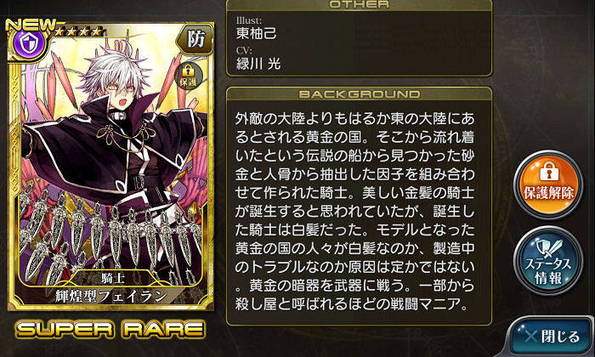This screenshot has width=595, height=357.
Task: Click the padlock on the 保護解除 button
Action: click(x=548, y=171)
